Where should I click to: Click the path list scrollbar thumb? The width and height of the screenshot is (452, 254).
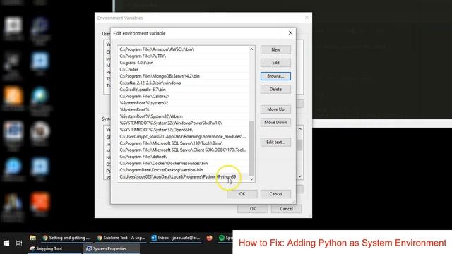point(251,148)
